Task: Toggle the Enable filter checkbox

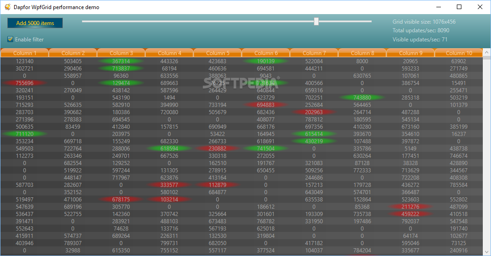Action: (10, 39)
